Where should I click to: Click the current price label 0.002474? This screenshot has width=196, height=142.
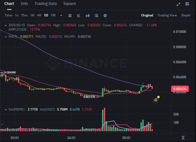(x=180, y=89)
